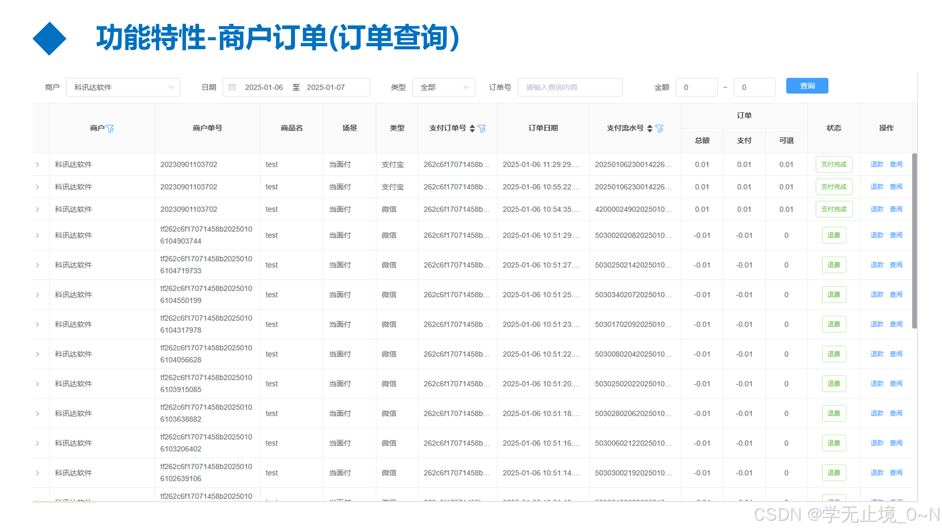Click 查阅 on the first order row
The width and height of the screenshot is (942, 530).
pyautogui.click(x=896, y=164)
